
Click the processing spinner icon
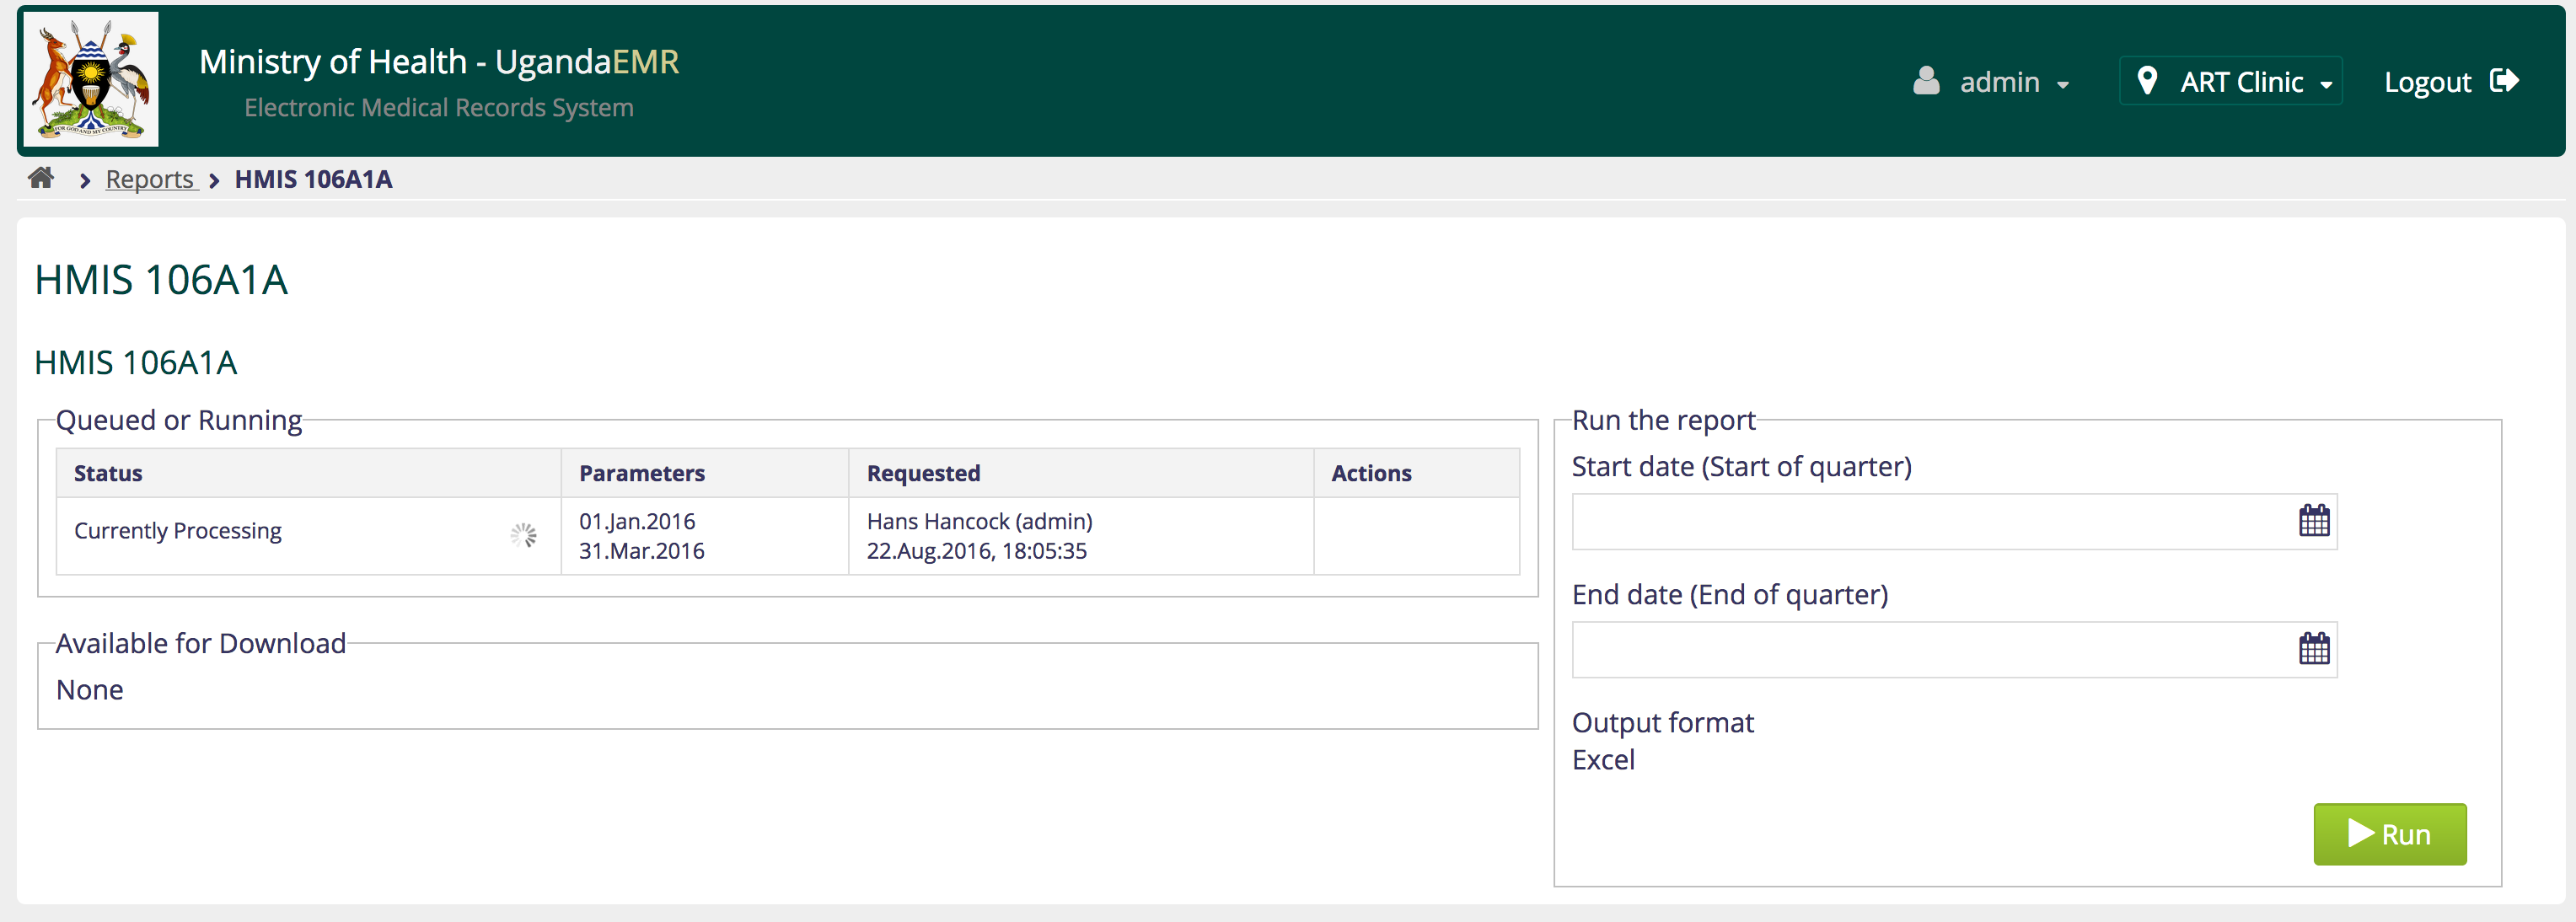tap(523, 535)
